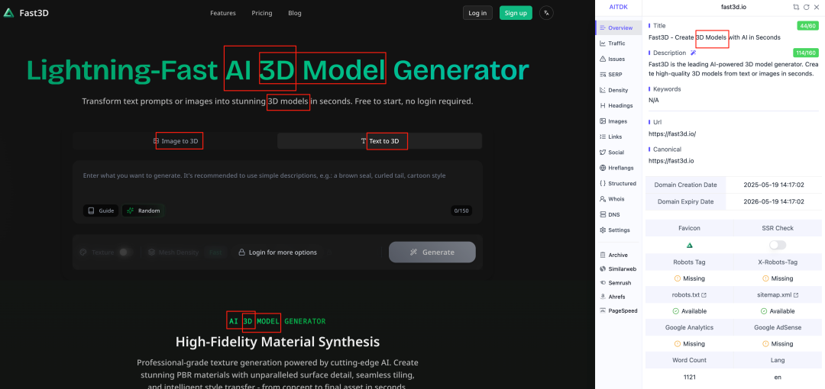Click the Fast3D logo in the header

[x=26, y=13]
